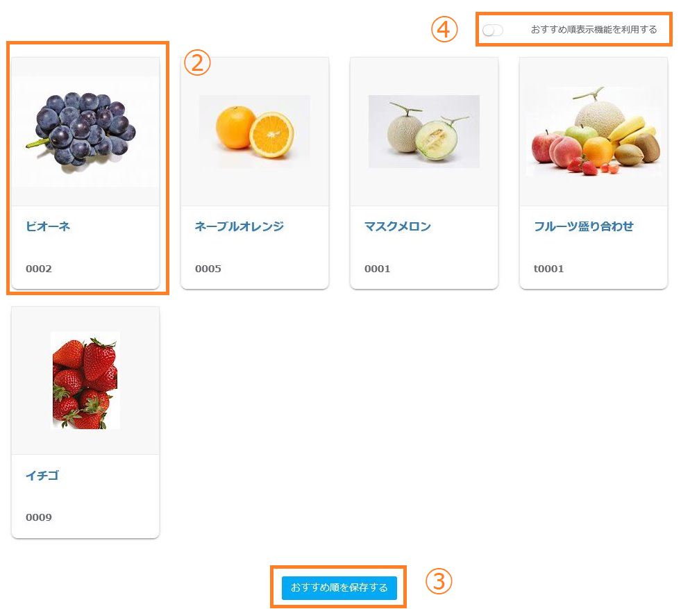This screenshot has width=681, height=609.
Task: Click the circled number 3 annotation
Action: pyautogui.click(x=439, y=582)
